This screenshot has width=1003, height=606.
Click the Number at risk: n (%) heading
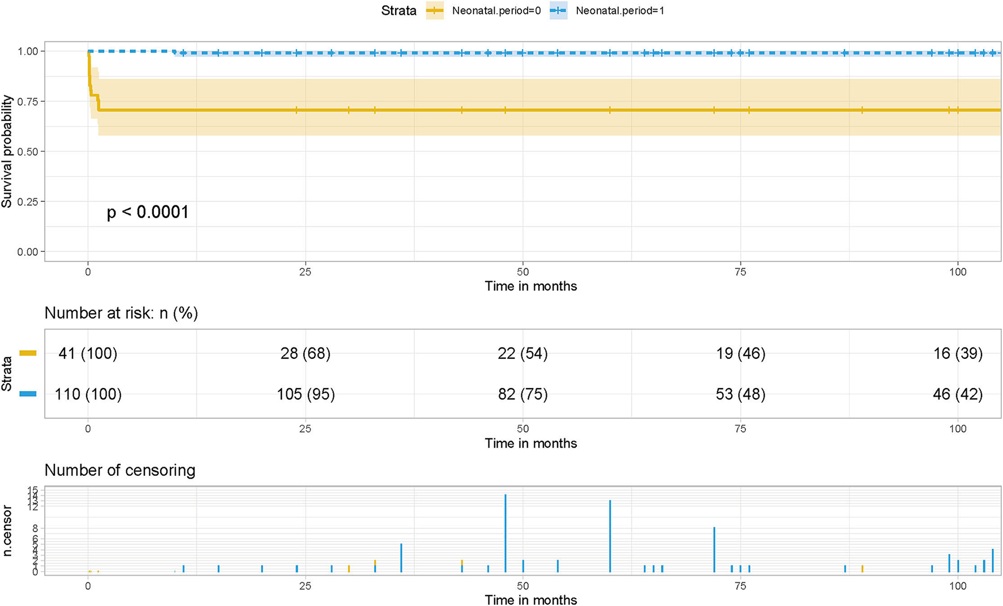121,313
